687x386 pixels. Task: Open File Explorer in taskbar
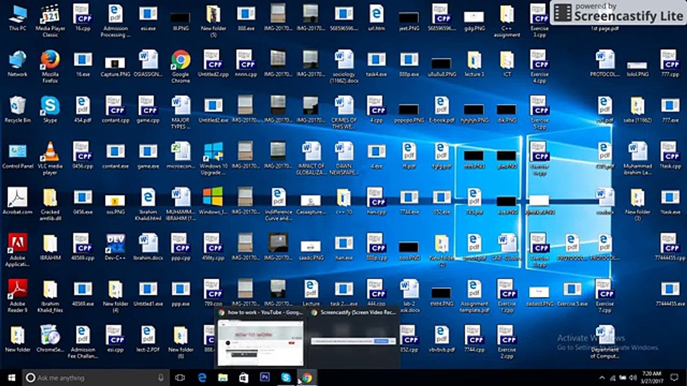(x=223, y=377)
